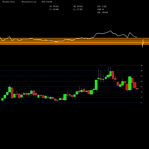Click the price axis label 6
Viewport: 149px width, 149px height.
pyautogui.click(x=141, y=103)
